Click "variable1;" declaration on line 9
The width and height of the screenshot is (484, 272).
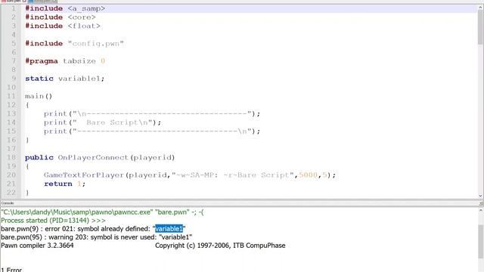pos(82,79)
